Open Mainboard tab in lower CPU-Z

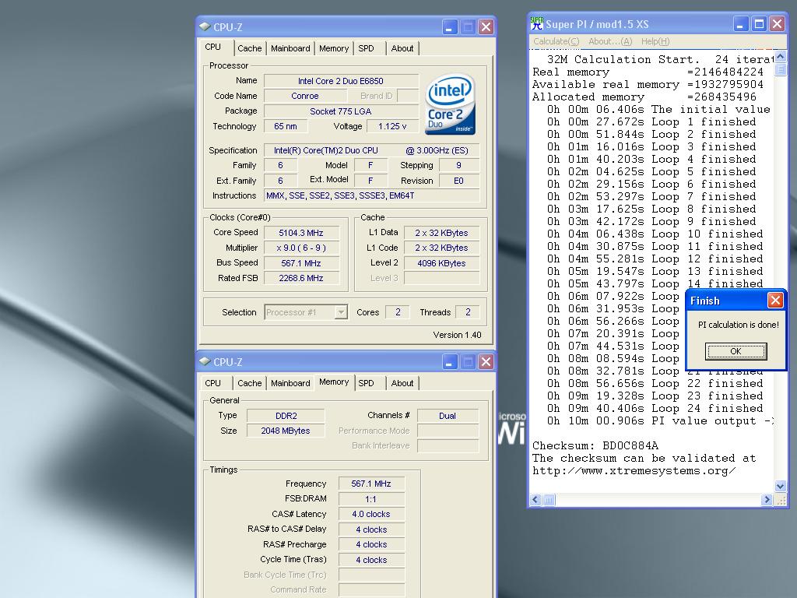click(290, 383)
